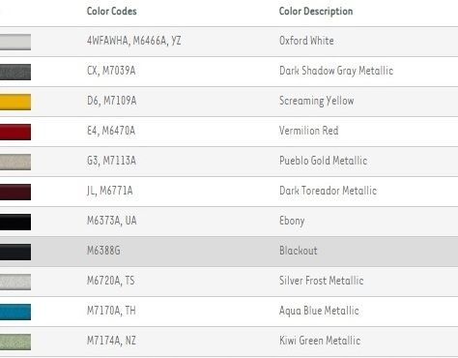Click the Kiwi Green Metallic description
Image resolution: width=458 pixels, height=358 pixels.
tap(320, 341)
